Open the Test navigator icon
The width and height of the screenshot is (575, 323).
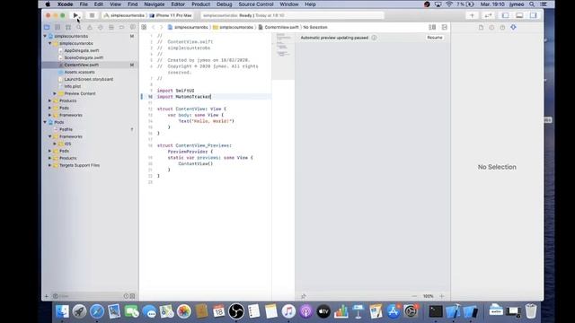click(x=100, y=28)
